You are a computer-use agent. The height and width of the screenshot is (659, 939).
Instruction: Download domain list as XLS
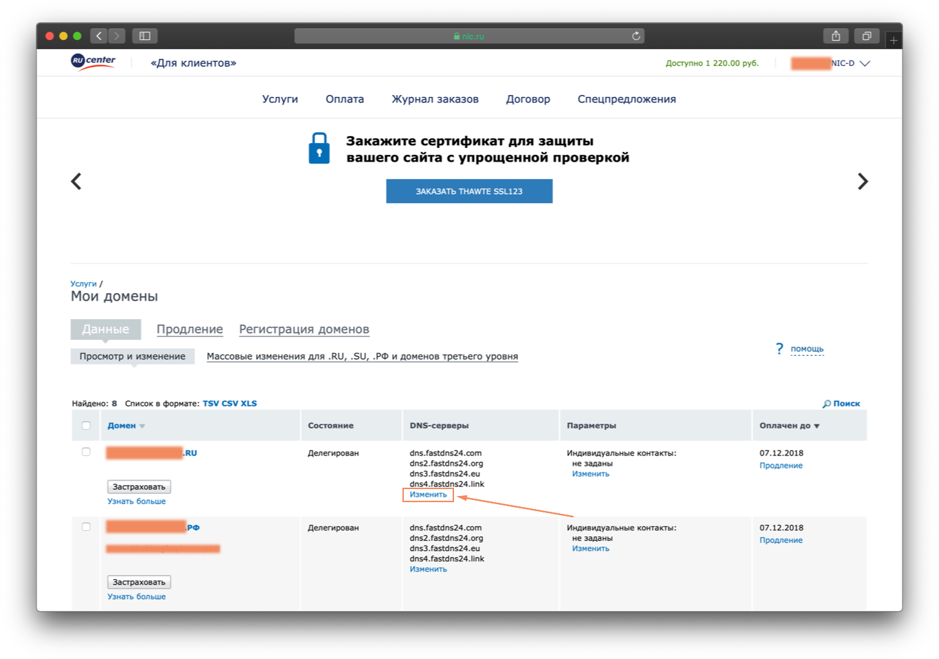pyautogui.click(x=248, y=404)
